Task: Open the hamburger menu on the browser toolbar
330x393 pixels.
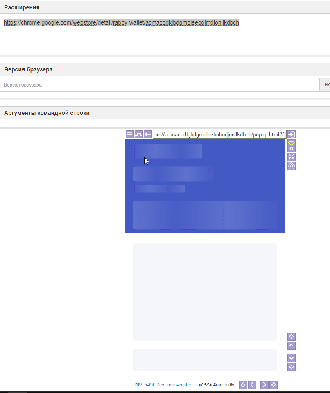Action: coord(129,134)
